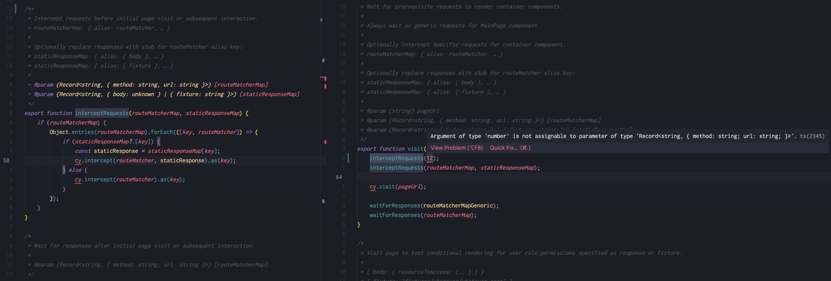The width and height of the screenshot is (831, 281).
Task: Open Quick Fix in the error tooltip
Action: [x=510, y=148]
